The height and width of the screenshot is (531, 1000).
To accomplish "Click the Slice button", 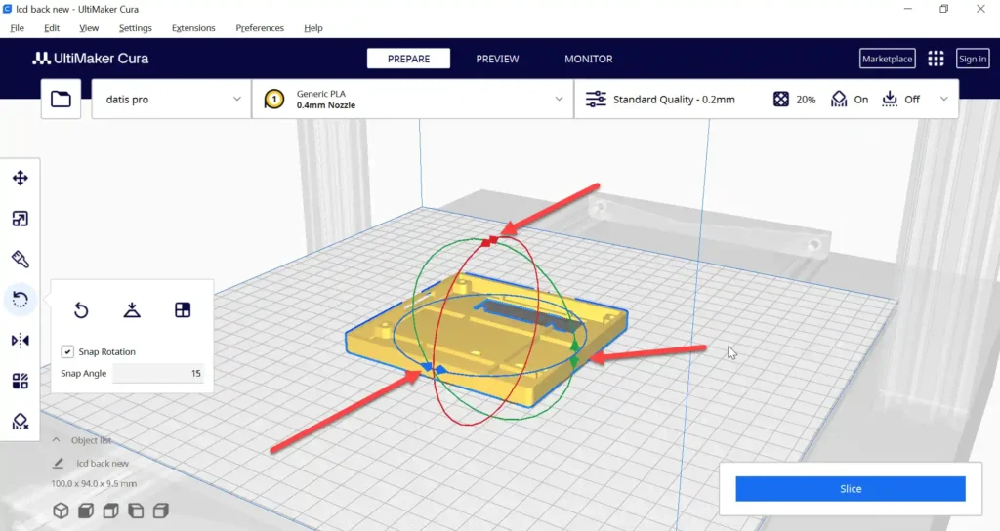I will 851,489.
